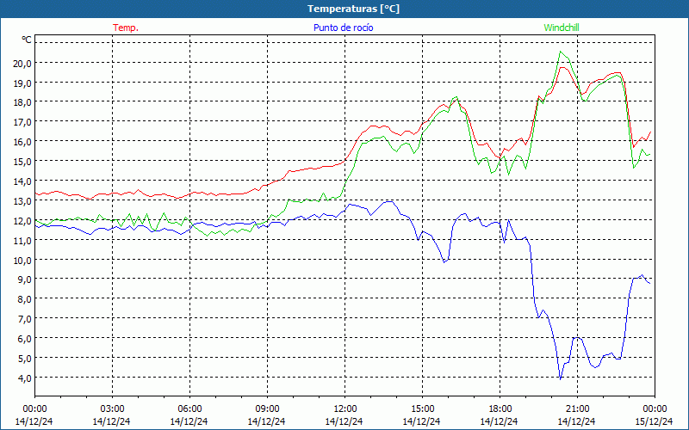Viewport: 689px width, 430px height.
Task: Click the 09:00 time axis label
Action: (267, 409)
